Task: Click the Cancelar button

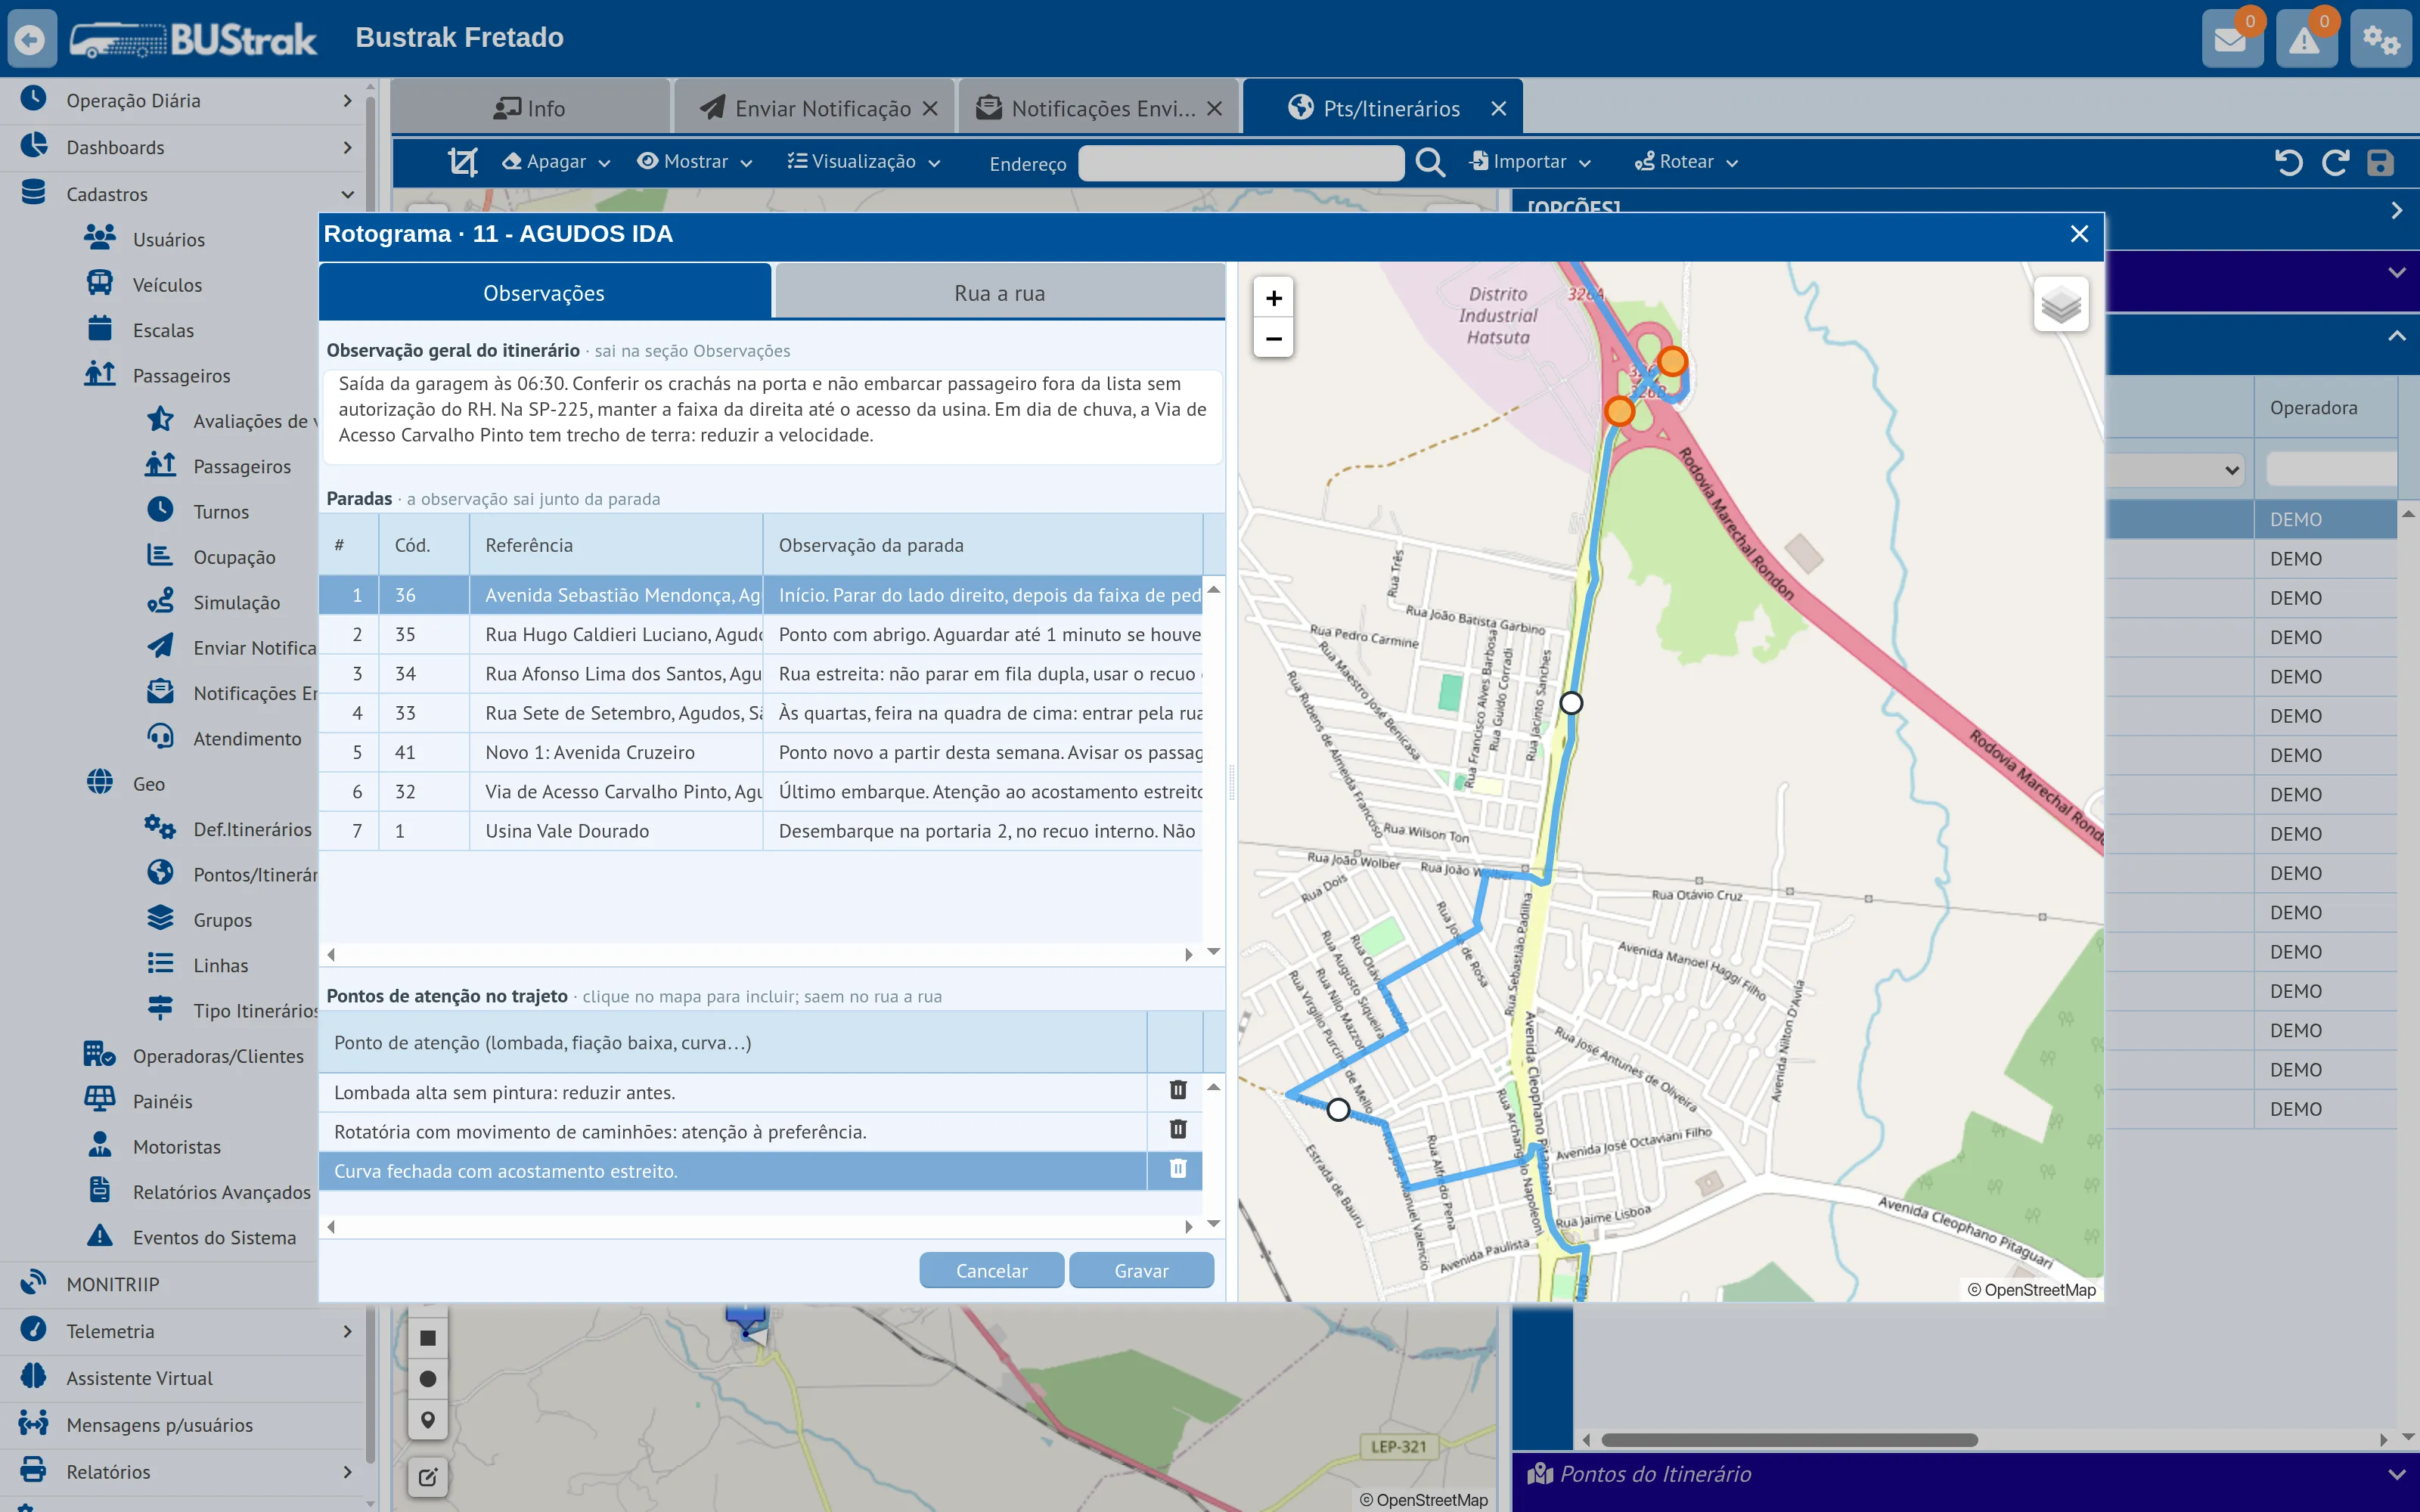Action: [991, 1270]
